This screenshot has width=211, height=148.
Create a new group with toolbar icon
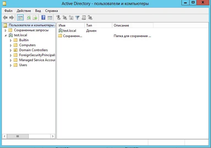click(x=65, y=18)
